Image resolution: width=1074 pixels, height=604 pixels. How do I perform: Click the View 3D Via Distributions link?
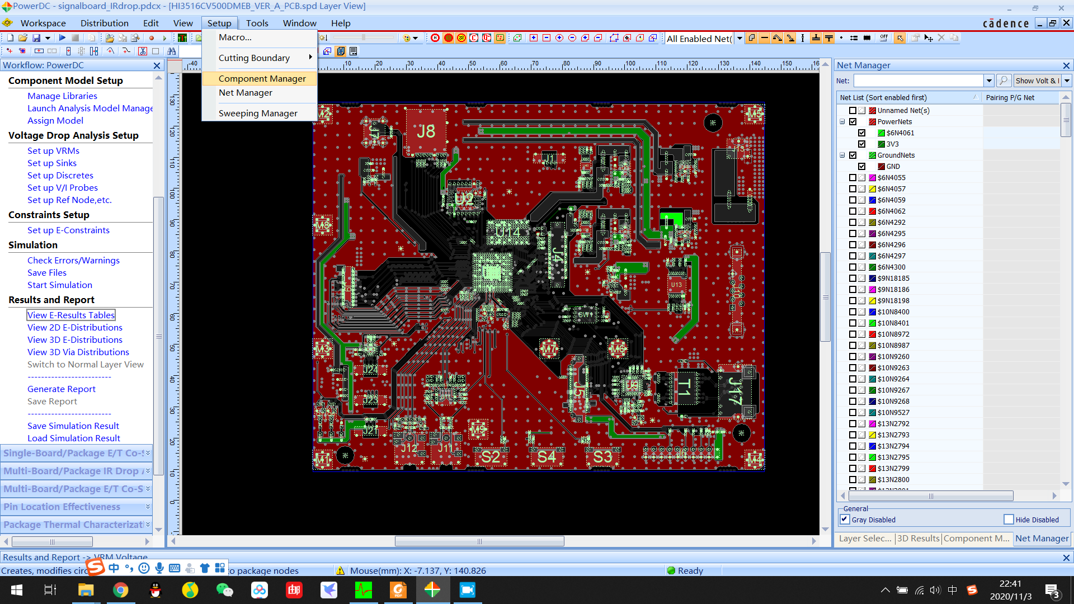tap(78, 352)
